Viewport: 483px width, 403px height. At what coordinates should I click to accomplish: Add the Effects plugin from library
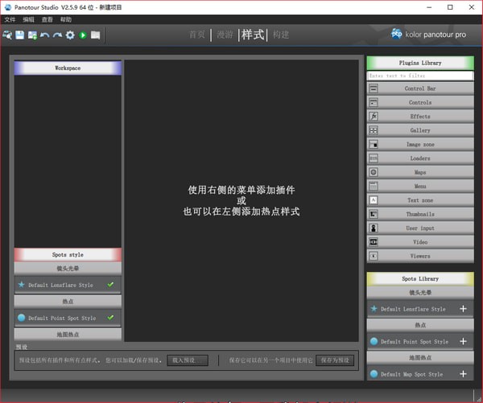click(x=419, y=117)
